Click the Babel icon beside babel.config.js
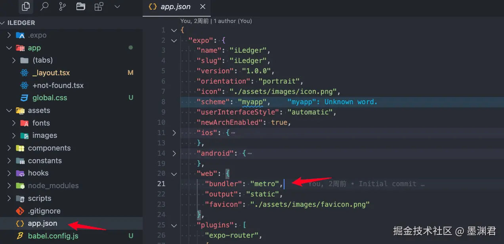This screenshot has width=504, height=244. click(x=20, y=236)
